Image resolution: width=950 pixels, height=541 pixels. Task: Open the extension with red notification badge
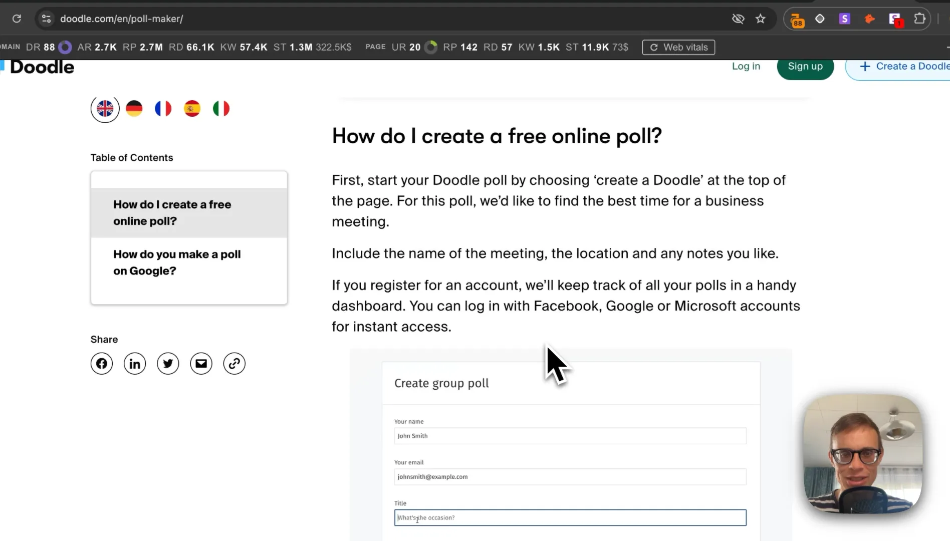pyautogui.click(x=895, y=20)
